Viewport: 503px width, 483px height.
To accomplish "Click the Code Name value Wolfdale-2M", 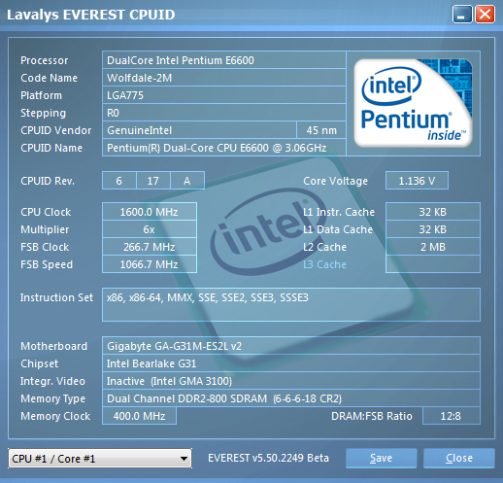I will pos(224,78).
